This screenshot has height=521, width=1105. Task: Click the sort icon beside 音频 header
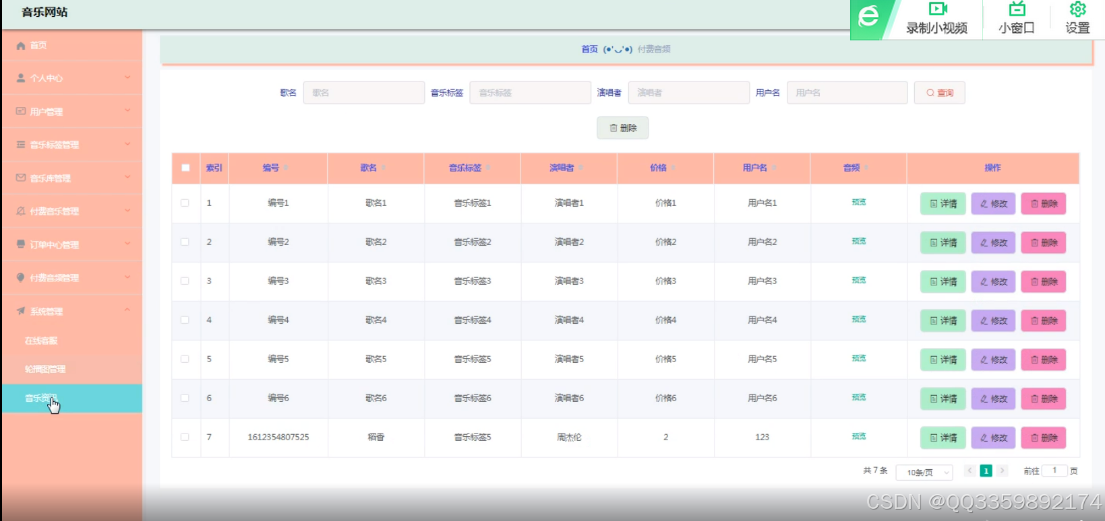[866, 168]
